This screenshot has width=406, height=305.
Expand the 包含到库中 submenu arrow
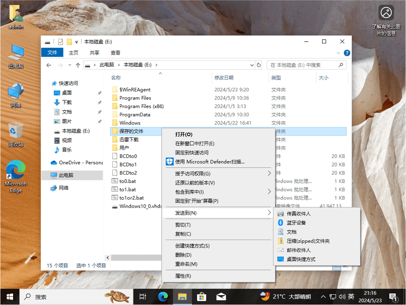coord(269,191)
